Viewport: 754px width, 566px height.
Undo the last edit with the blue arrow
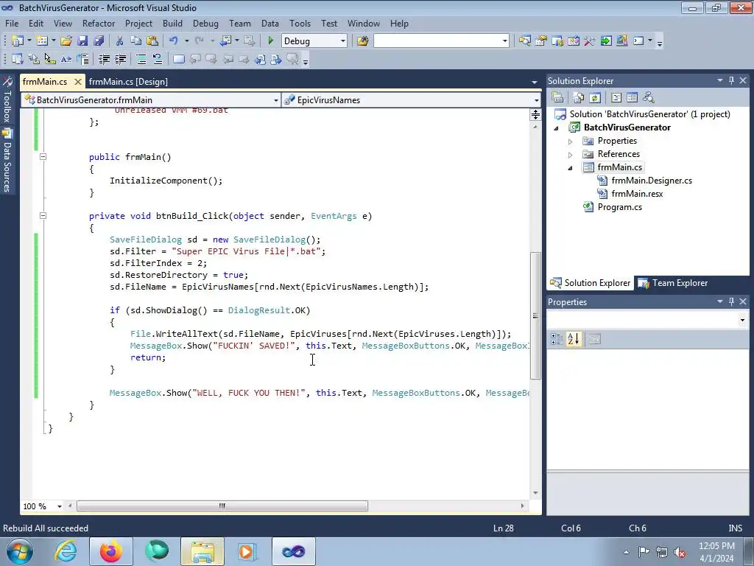click(x=174, y=41)
